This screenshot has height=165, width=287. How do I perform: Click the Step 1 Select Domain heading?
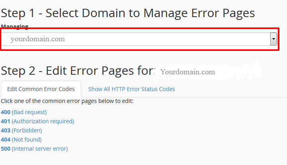[127, 13]
